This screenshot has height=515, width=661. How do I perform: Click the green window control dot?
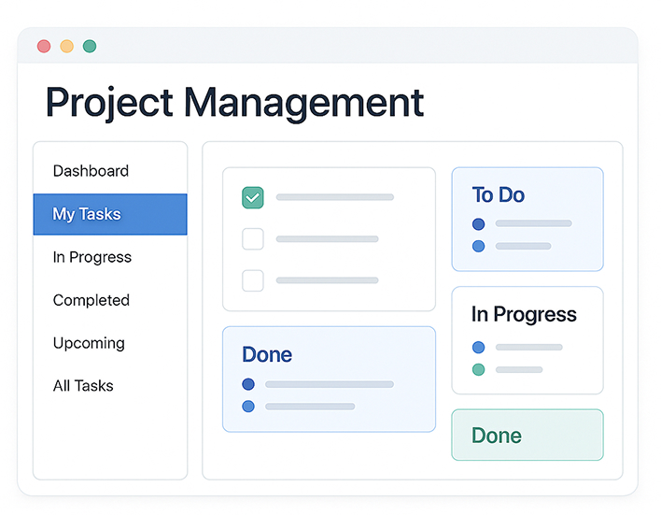90,46
